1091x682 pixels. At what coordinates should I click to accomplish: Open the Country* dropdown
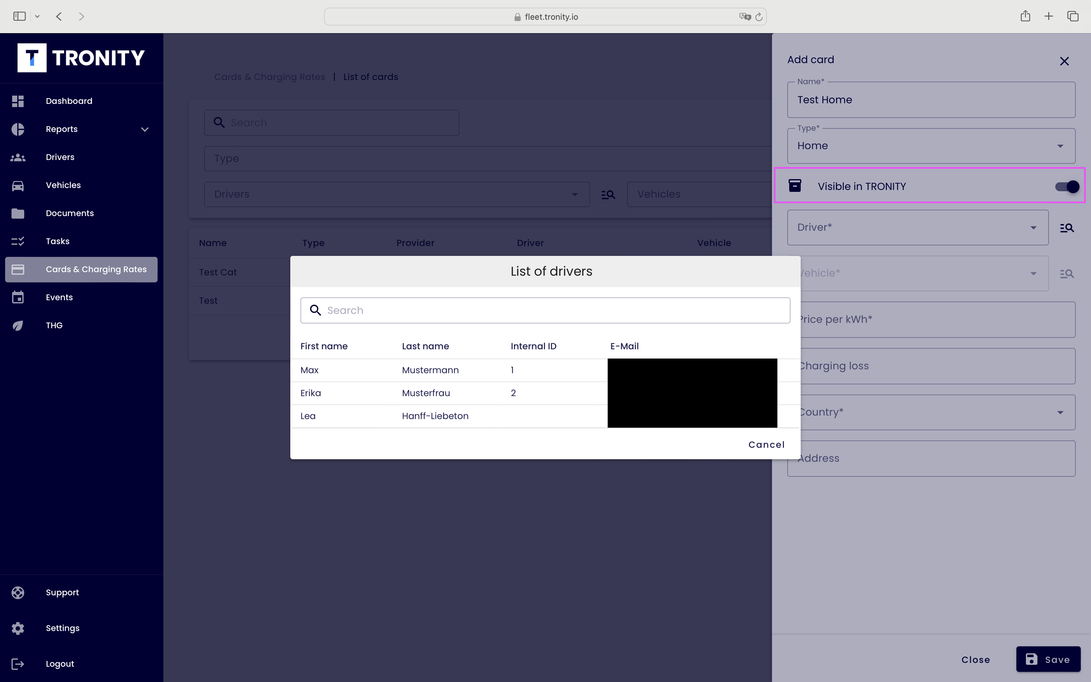click(931, 412)
